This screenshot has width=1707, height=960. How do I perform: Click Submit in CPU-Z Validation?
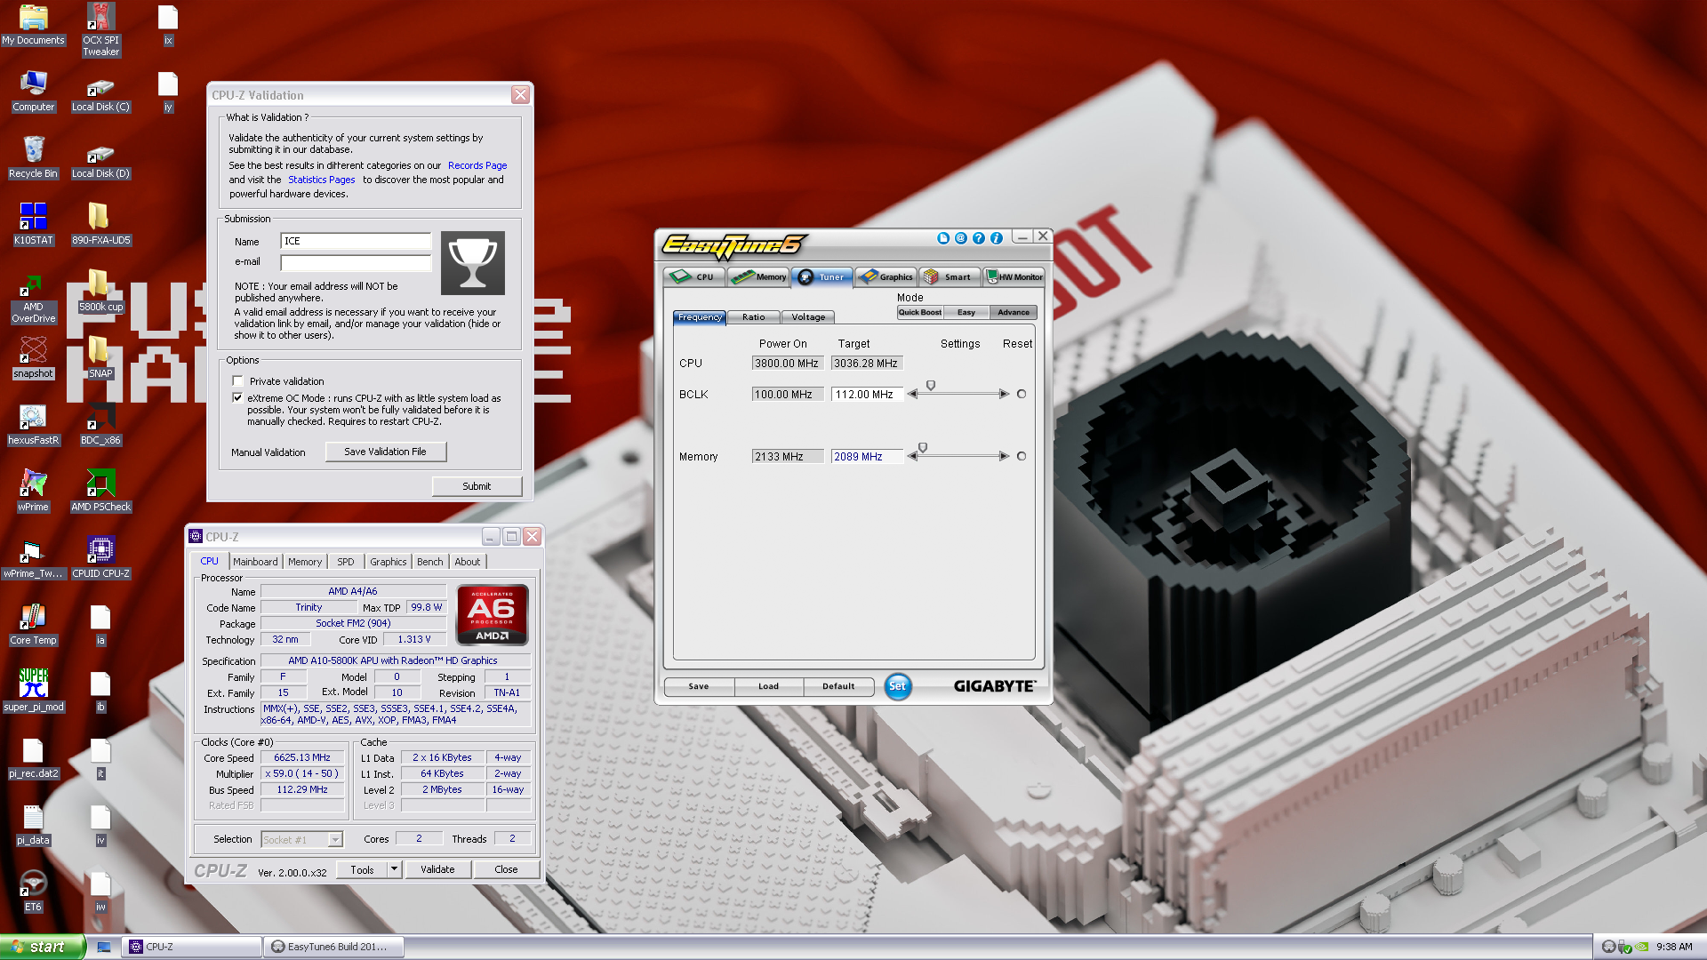click(x=477, y=486)
